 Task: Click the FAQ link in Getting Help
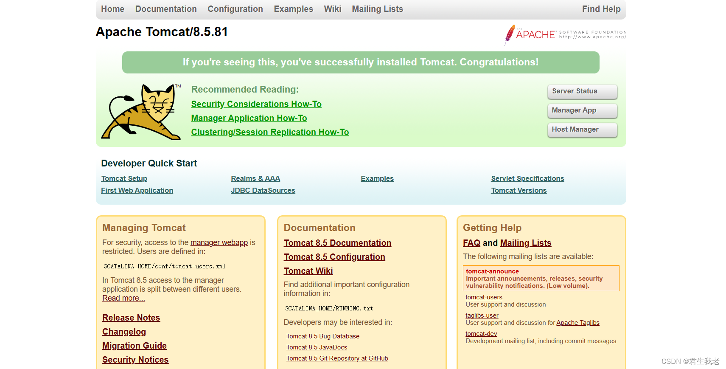tap(471, 243)
